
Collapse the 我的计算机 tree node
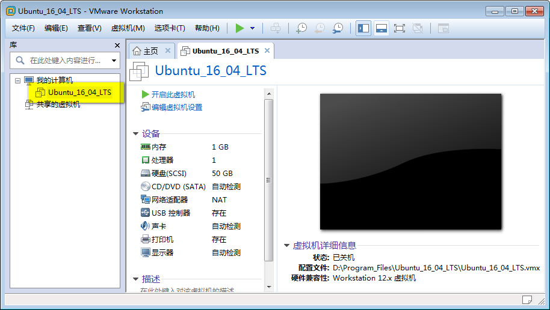pos(17,81)
